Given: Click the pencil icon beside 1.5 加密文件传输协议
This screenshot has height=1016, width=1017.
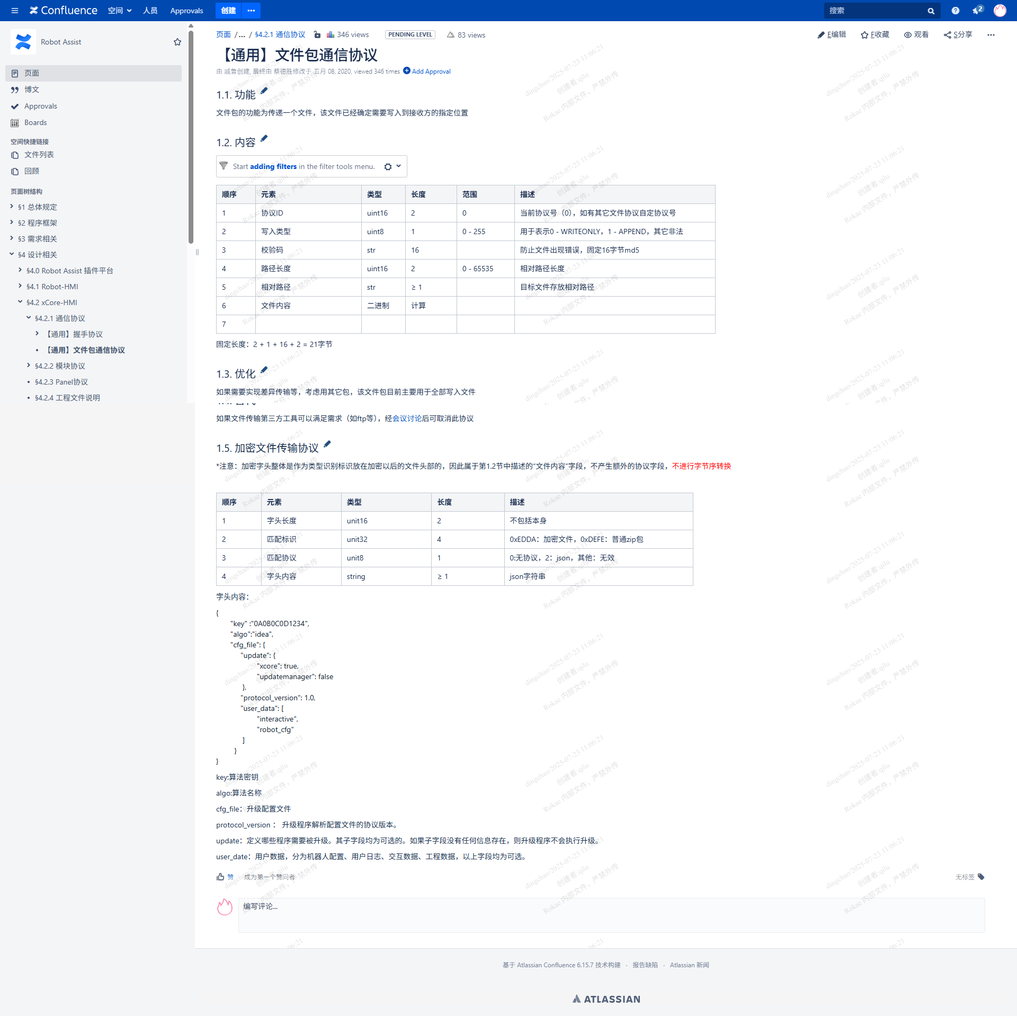Looking at the screenshot, I should (327, 444).
